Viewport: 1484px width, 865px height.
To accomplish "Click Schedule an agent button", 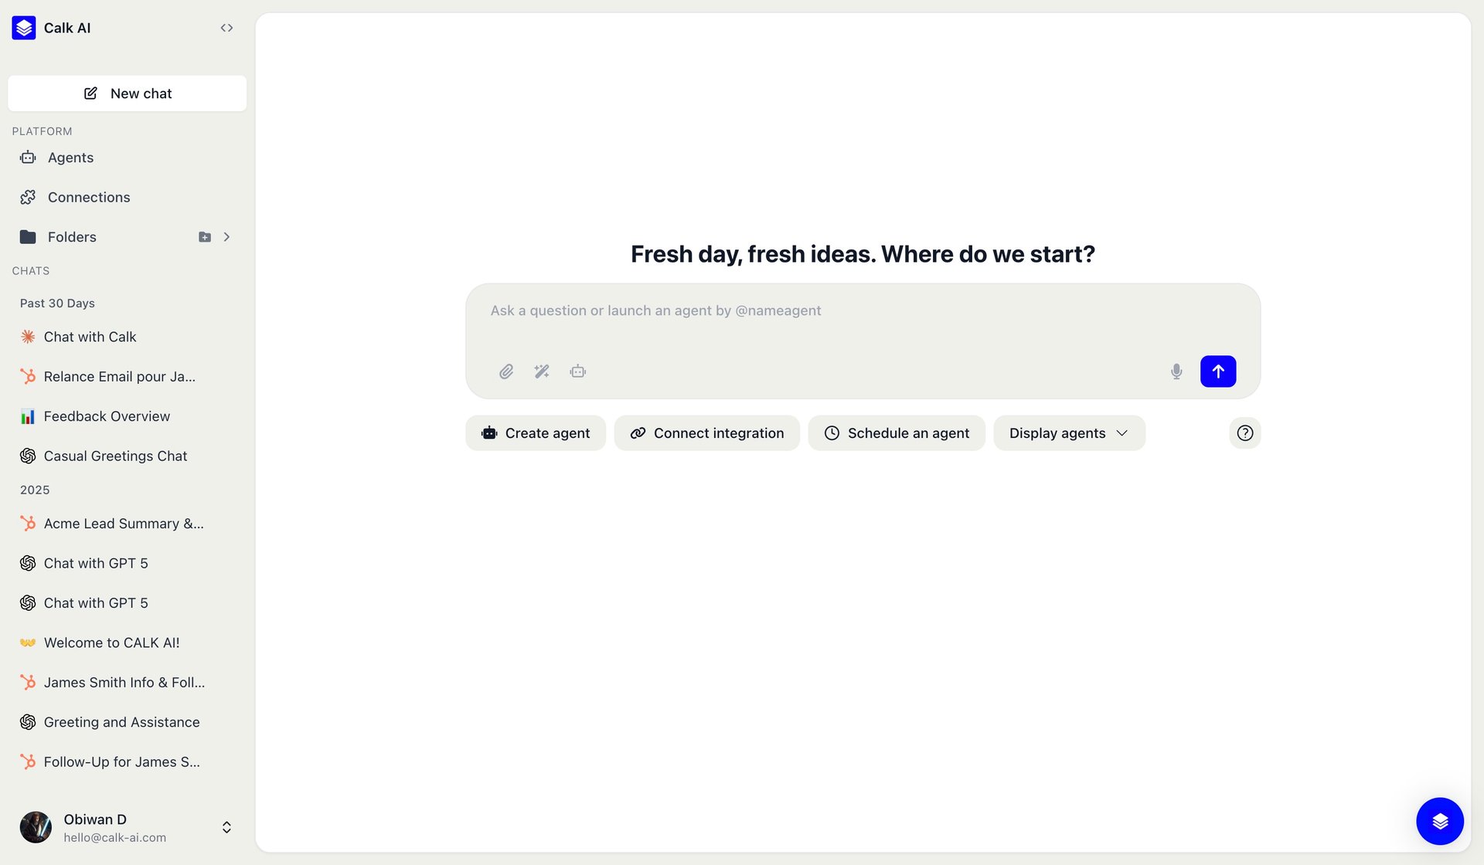I will coord(897,433).
